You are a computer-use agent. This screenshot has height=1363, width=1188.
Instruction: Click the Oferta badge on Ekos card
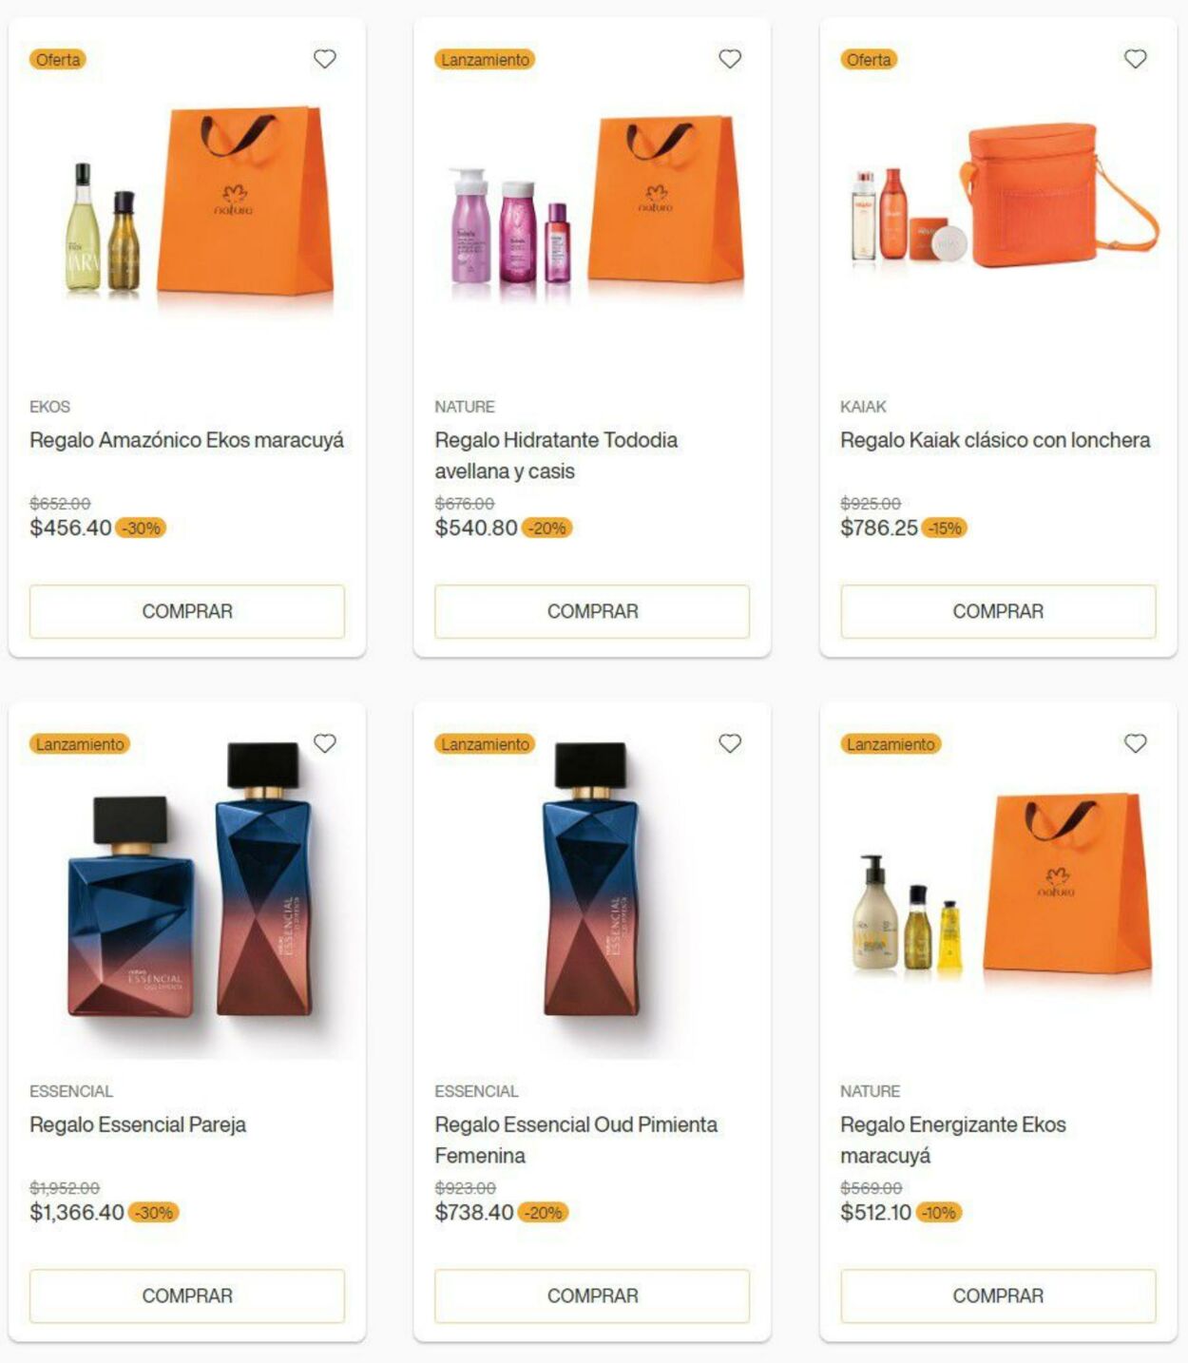click(58, 59)
